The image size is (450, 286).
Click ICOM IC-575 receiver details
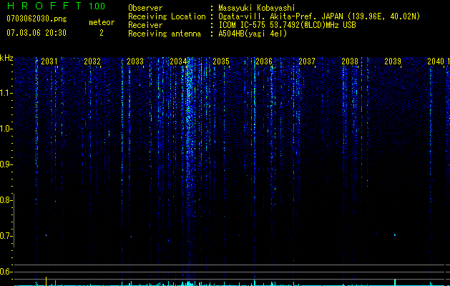coord(287,25)
